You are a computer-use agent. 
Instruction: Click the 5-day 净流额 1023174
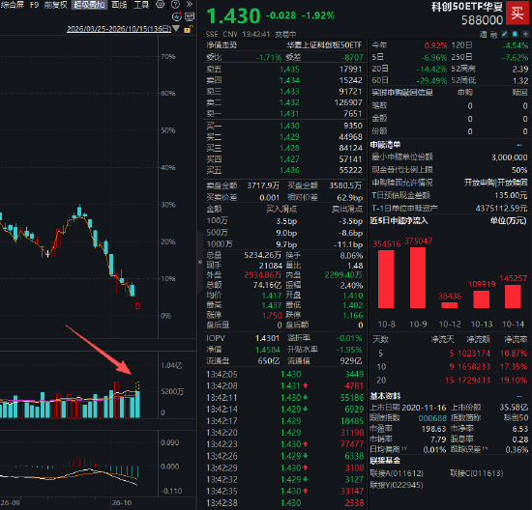point(474,354)
